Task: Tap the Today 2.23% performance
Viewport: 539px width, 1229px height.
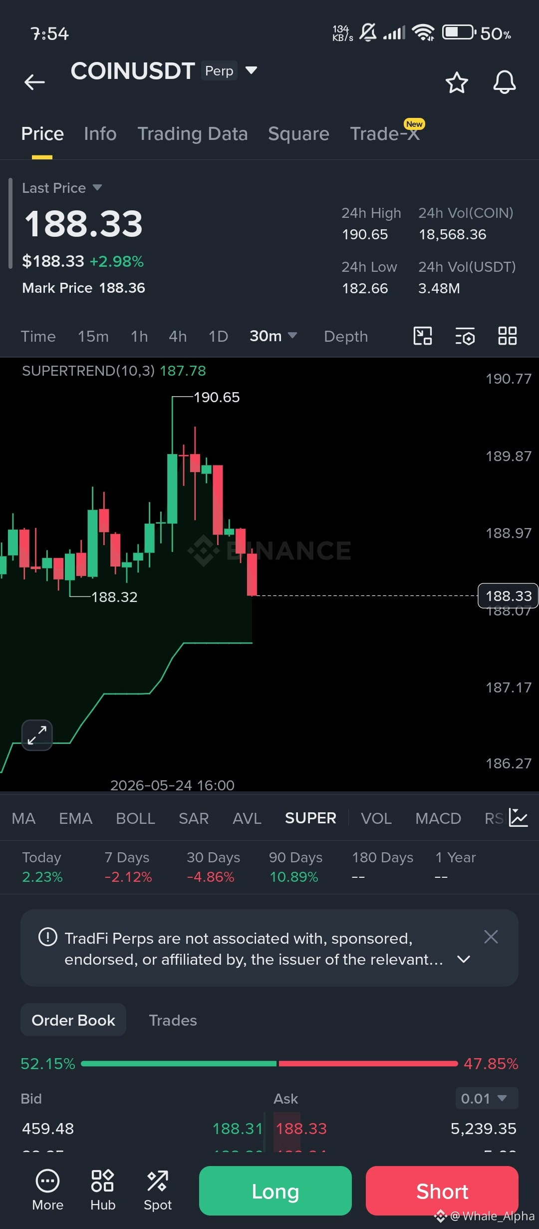Action: (42, 867)
